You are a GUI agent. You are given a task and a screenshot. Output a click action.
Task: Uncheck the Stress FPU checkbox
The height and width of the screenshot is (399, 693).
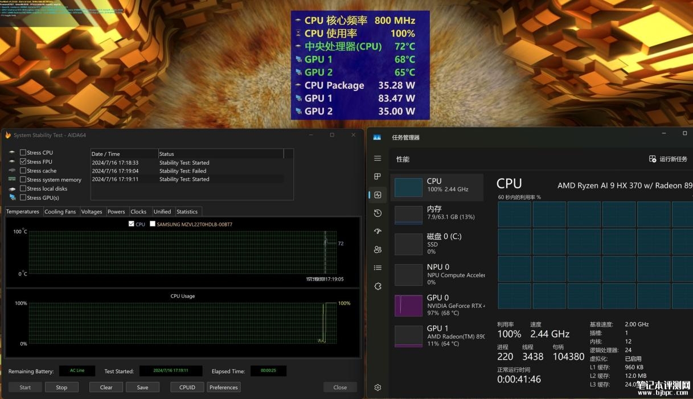point(23,162)
